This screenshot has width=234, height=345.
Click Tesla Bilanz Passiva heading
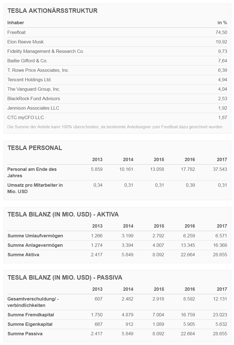pyautogui.click(x=65, y=277)
